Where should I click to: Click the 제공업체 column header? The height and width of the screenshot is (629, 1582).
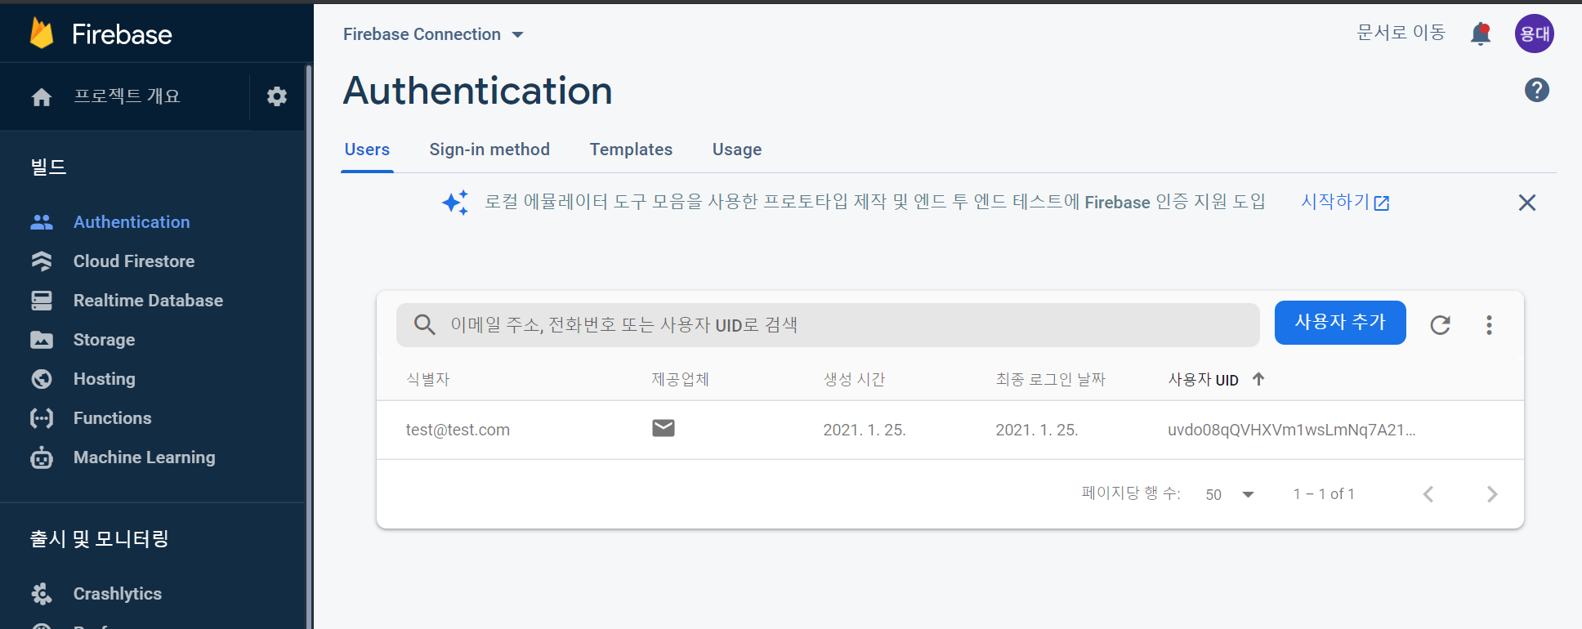(680, 379)
